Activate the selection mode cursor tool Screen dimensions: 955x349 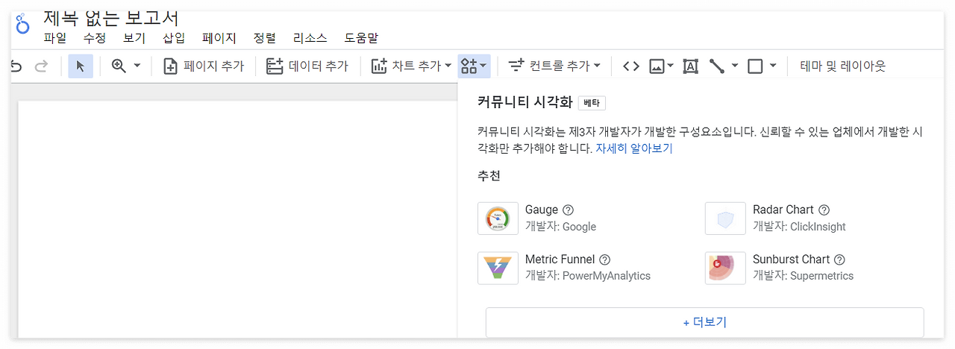[81, 66]
